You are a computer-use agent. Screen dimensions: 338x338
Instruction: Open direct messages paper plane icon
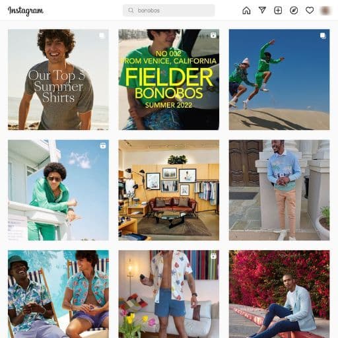tap(262, 10)
